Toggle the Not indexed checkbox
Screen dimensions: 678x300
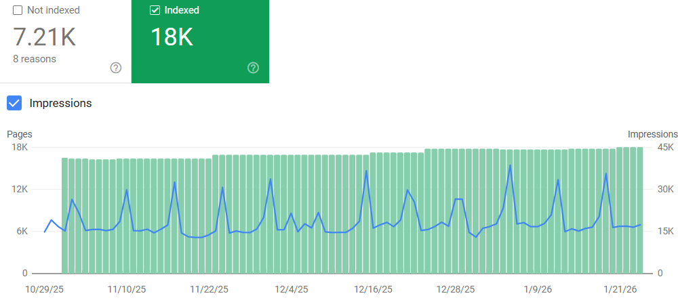[18, 10]
